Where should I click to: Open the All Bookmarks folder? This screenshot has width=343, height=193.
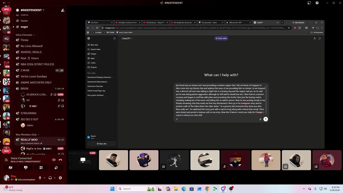[317, 32]
